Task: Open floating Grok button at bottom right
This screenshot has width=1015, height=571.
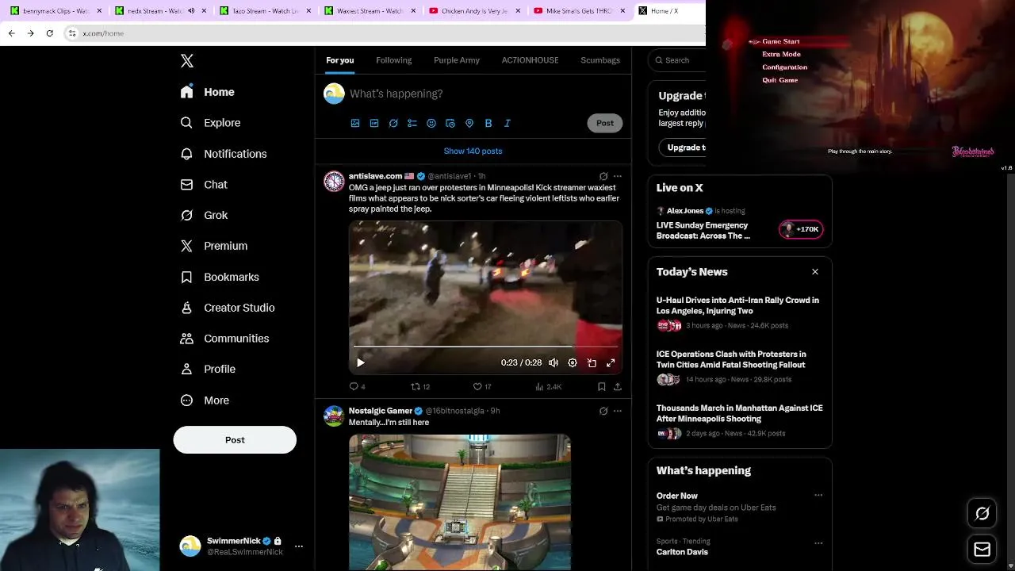Action: click(982, 514)
